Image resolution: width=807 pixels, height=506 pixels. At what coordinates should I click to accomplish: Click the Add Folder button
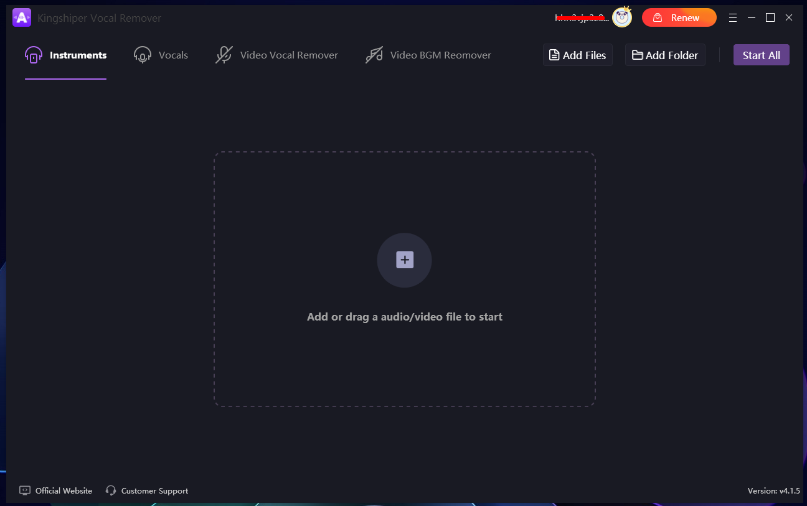(x=665, y=55)
